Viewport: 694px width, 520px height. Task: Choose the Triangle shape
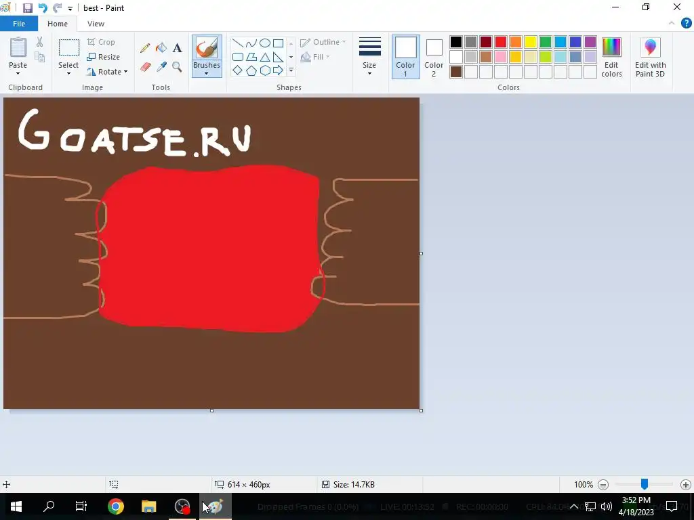(265, 57)
